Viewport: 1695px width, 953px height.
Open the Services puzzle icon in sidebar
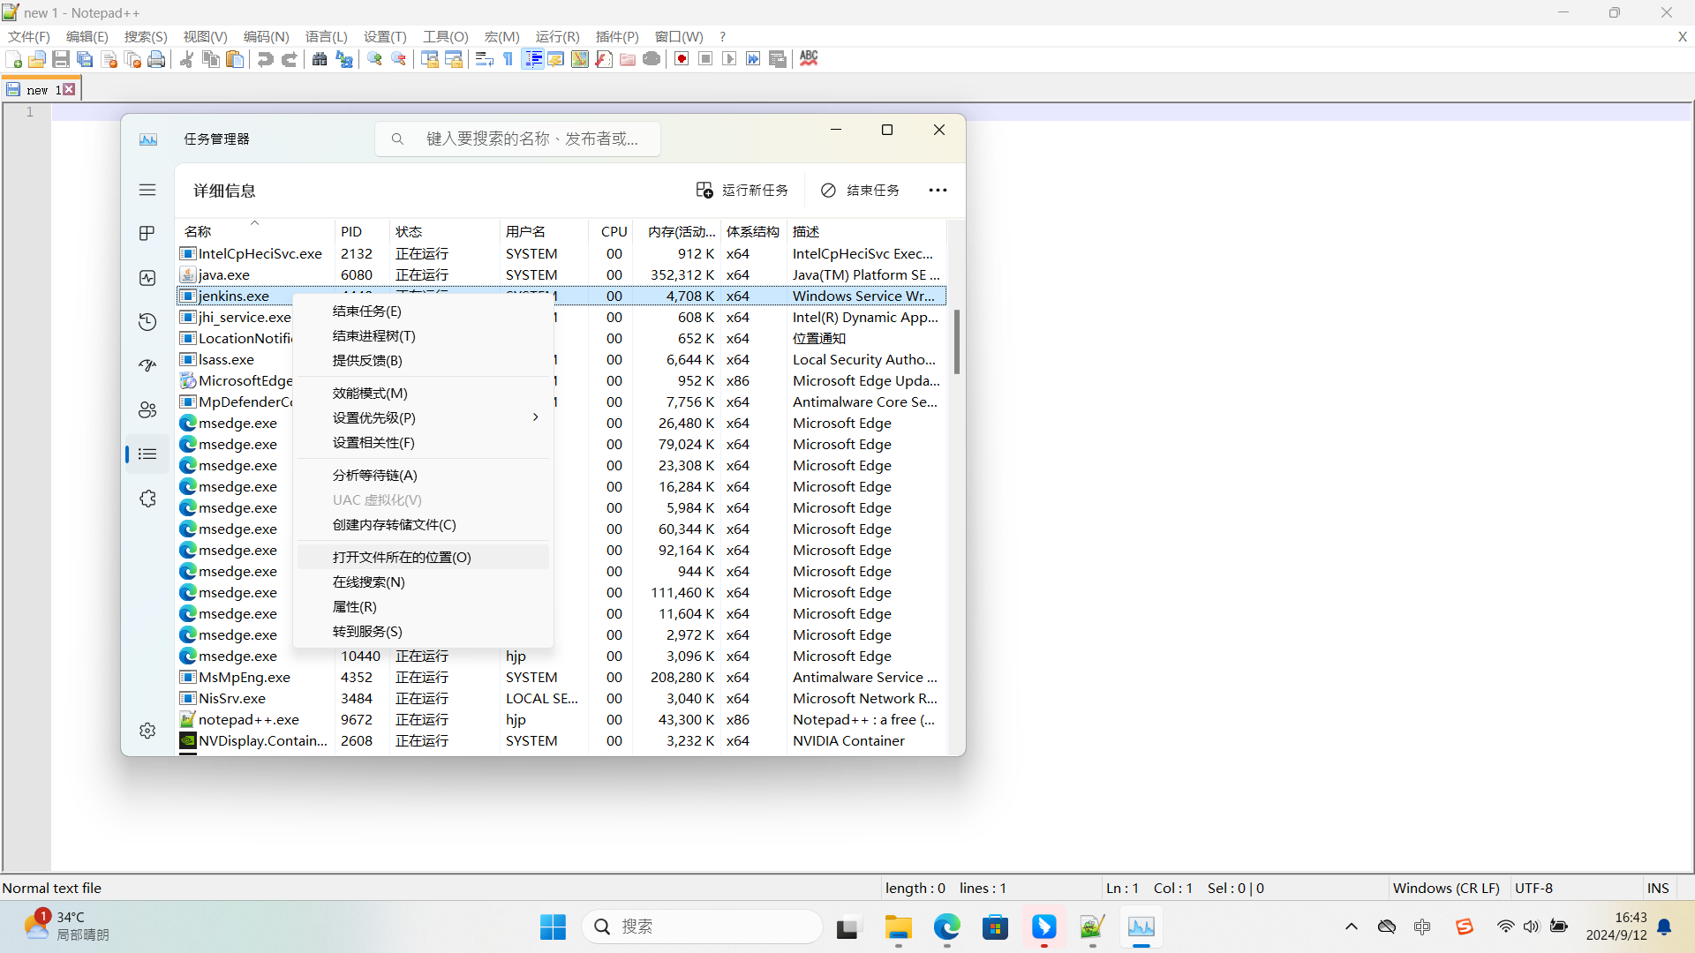click(x=147, y=499)
